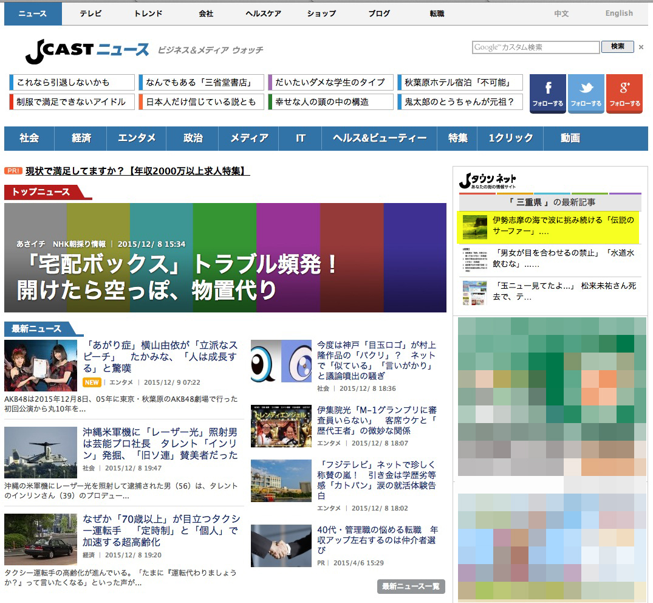Open the 最新ニュース一覧 button
Image resolution: width=653 pixels, height=603 pixels.
pyautogui.click(x=411, y=586)
